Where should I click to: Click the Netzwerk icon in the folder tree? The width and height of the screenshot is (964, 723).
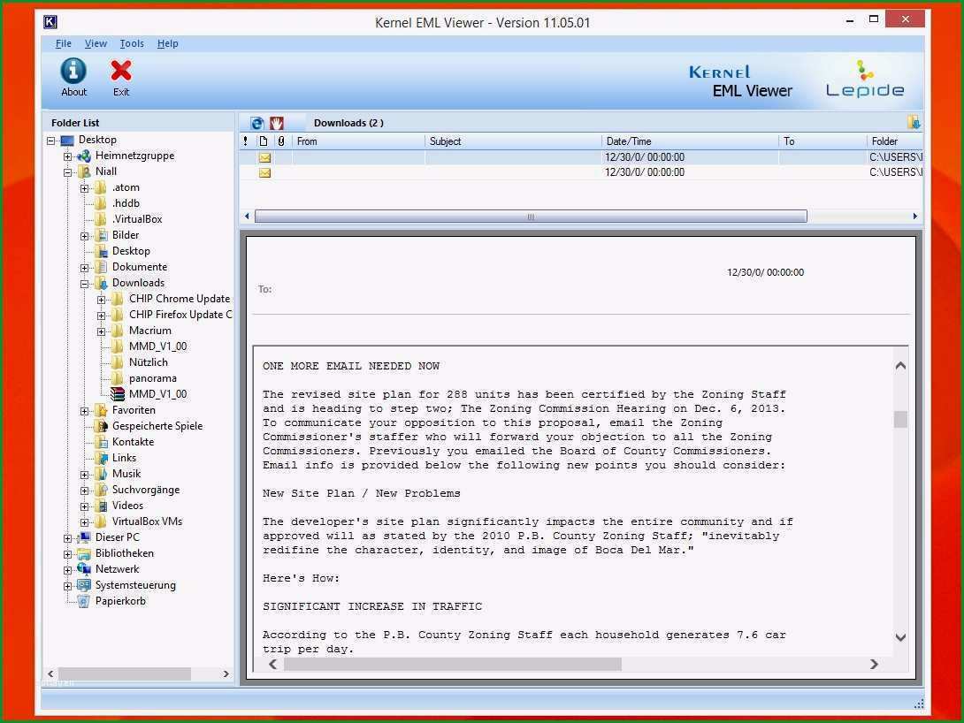pyautogui.click(x=84, y=569)
